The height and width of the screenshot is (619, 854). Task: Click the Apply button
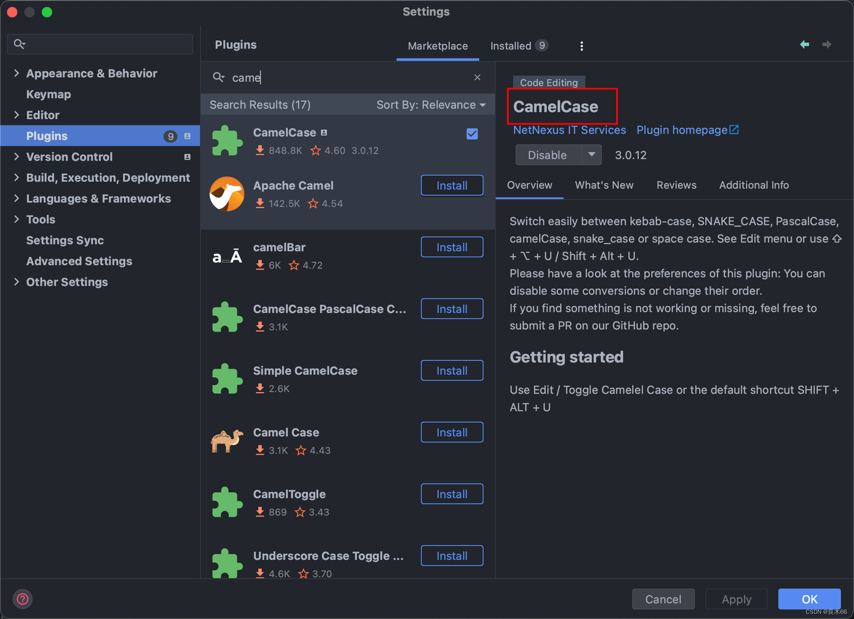(737, 599)
